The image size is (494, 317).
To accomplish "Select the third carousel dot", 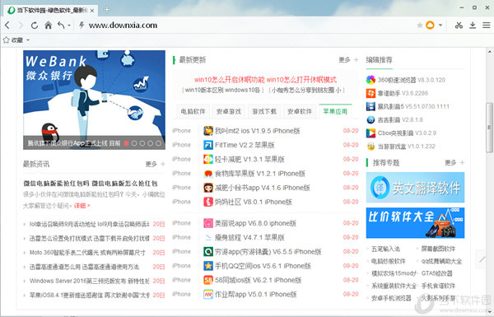I will [142, 143].
